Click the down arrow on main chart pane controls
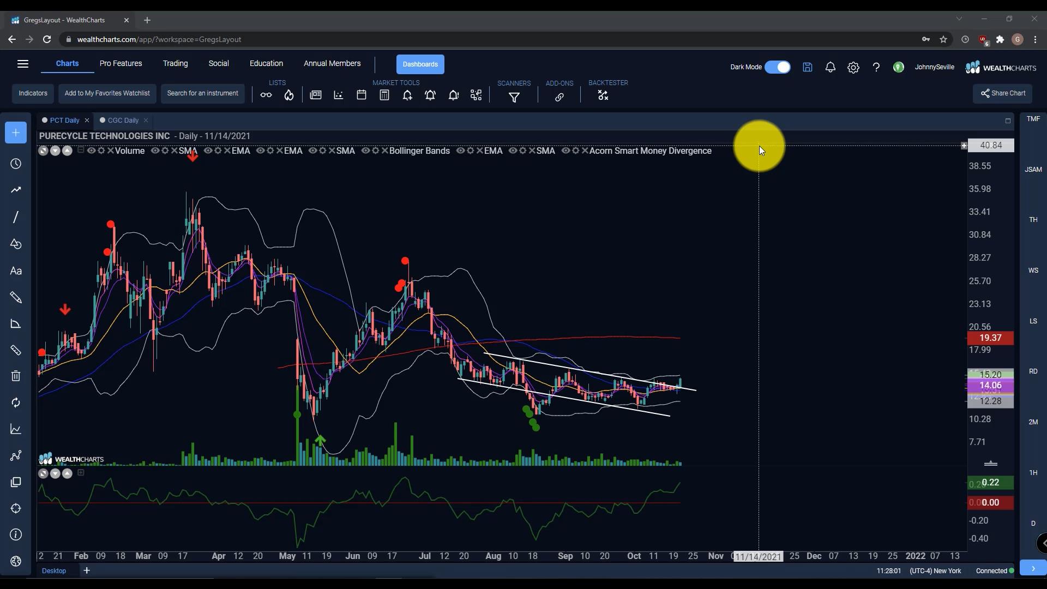The image size is (1047, 589). [55, 151]
